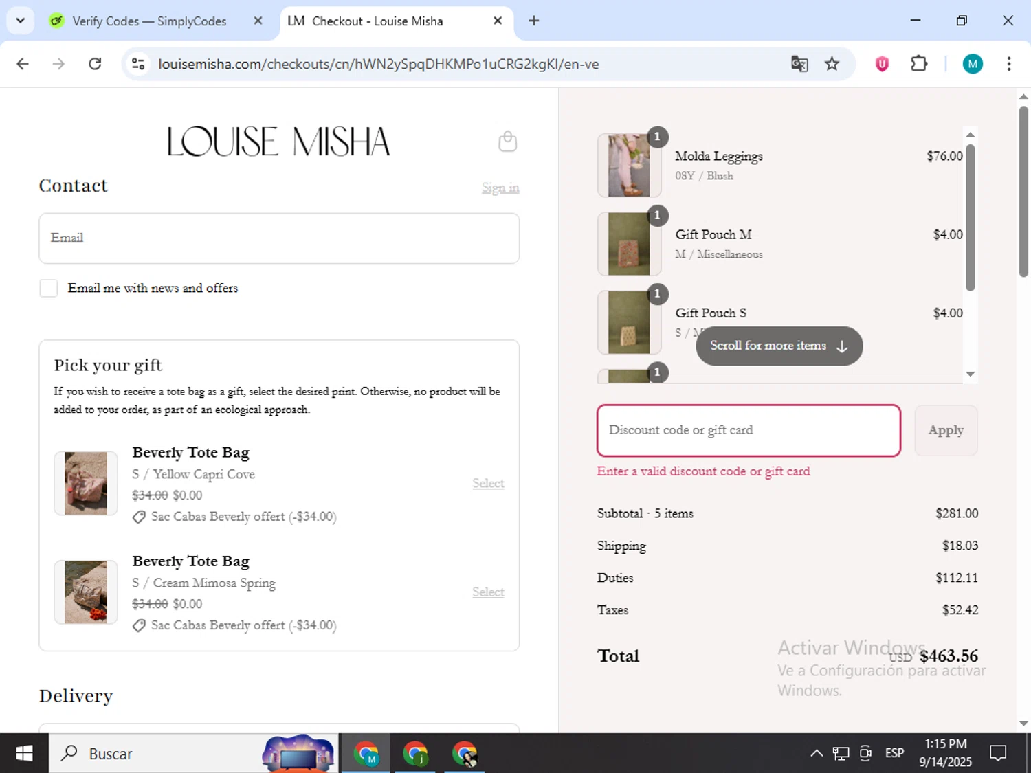Open Chrome's three-dot menu
1031x773 pixels.
click(1008, 64)
